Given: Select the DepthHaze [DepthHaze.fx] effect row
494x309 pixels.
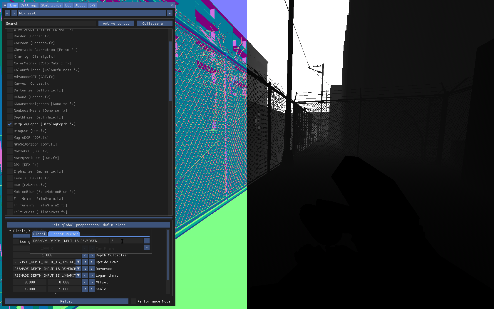Looking at the screenshot, I should [38, 117].
